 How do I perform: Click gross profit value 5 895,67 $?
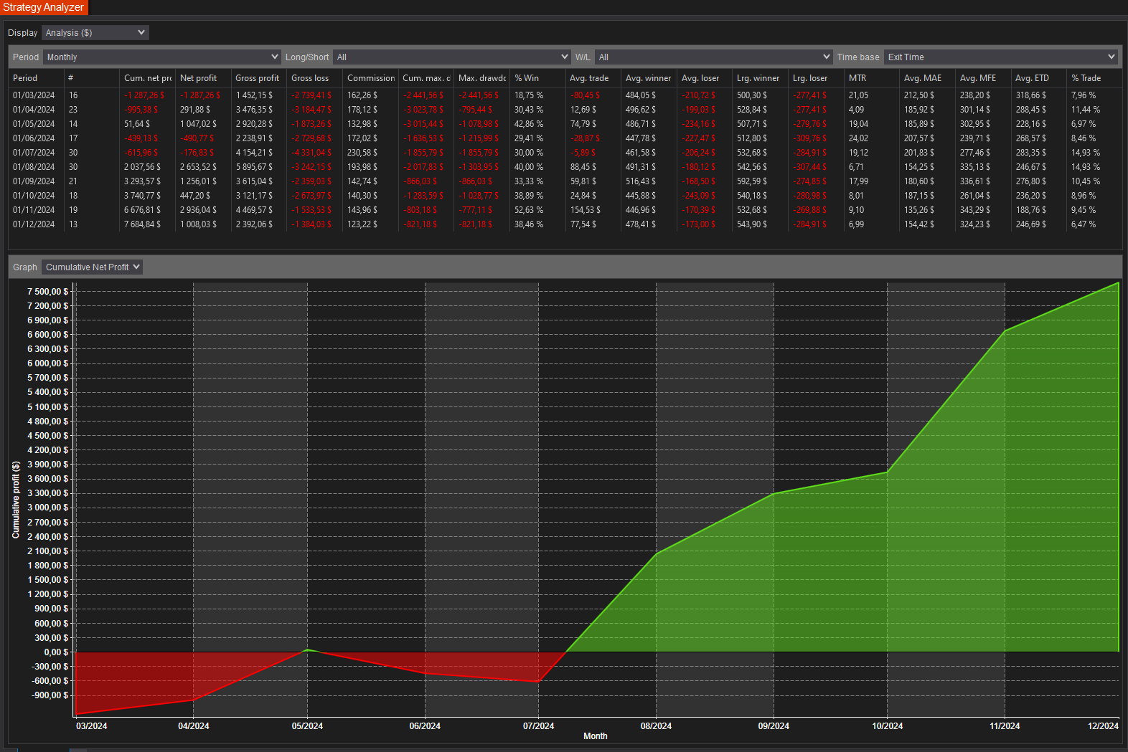click(254, 167)
